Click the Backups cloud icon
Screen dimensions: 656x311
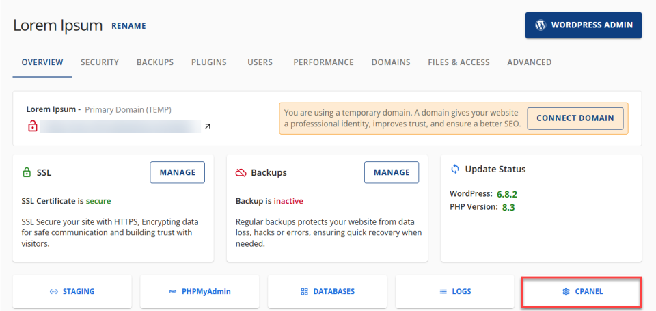240,173
